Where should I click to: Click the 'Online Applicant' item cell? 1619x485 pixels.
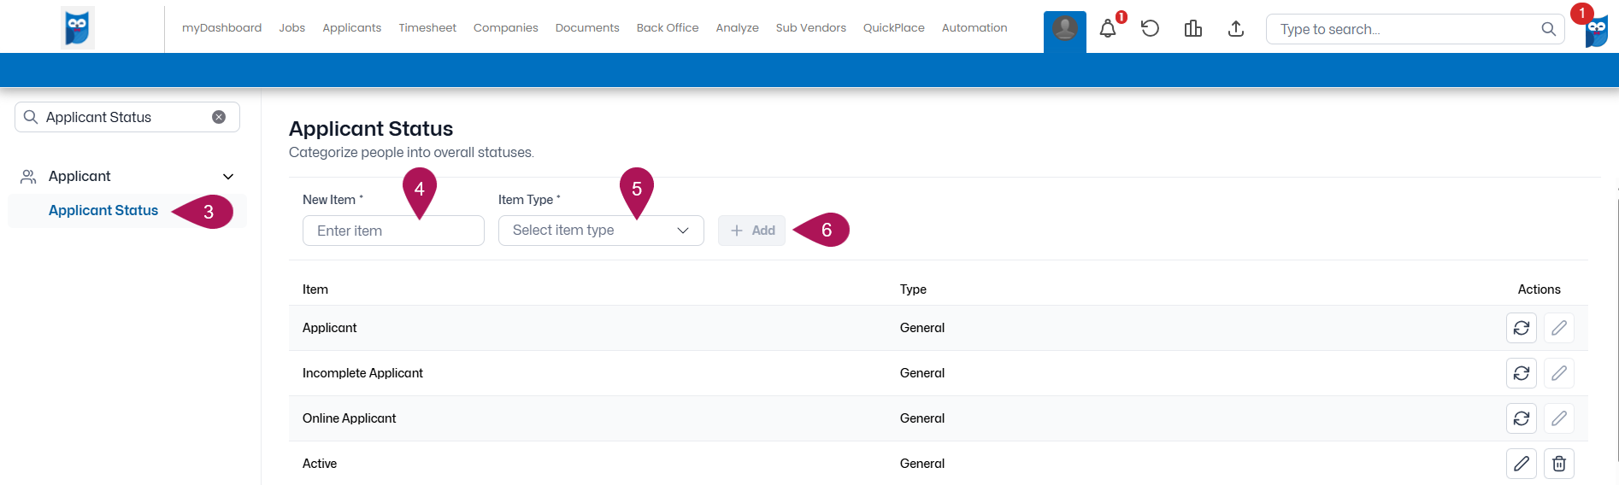349,418
